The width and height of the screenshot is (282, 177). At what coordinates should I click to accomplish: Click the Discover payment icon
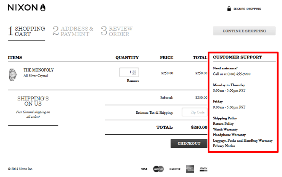click(175, 169)
